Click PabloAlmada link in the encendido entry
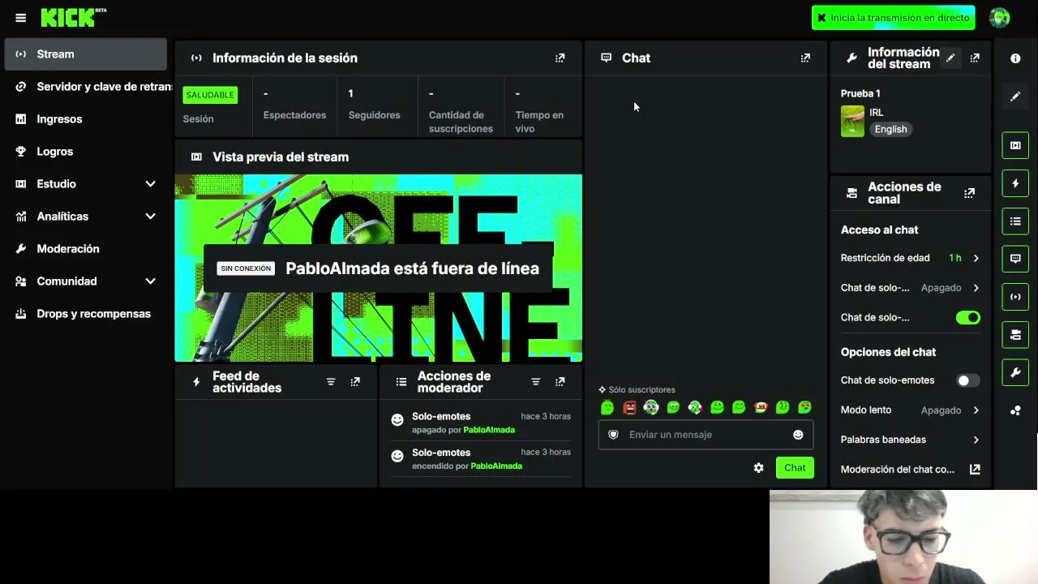Screen dimensions: 1038x584 (496, 466)
